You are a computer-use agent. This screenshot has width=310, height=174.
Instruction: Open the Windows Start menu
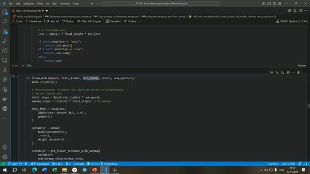[x=4, y=170]
